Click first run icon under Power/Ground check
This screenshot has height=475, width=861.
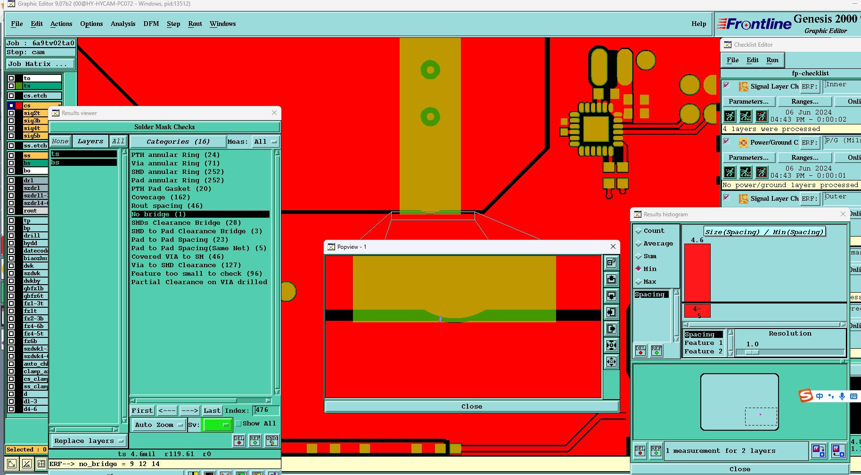pyautogui.click(x=730, y=172)
